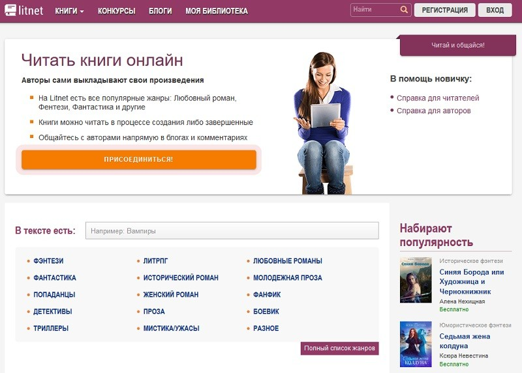
Task: Select the Боевик genre
Action: (266, 312)
